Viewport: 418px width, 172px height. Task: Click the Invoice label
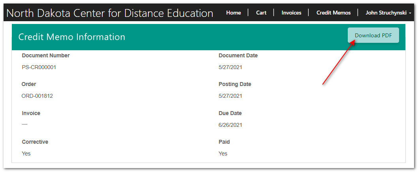[x=31, y=113]
